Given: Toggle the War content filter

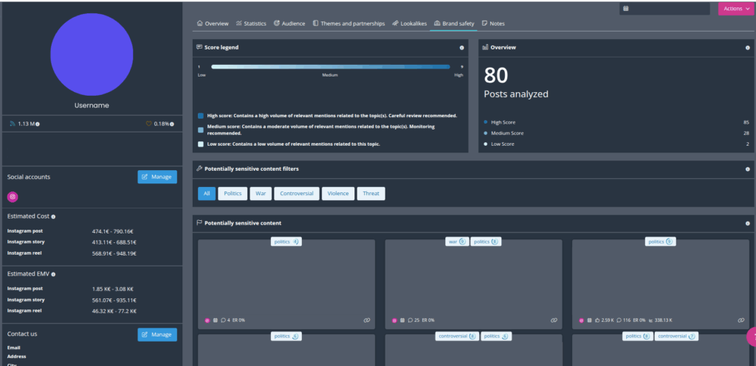Looking at the screenshot, I should coord(260,194).
